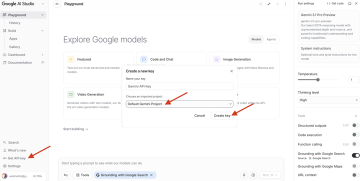Click the share icon in top toolbar
This screenshot has width=360, height=181.
pyautogui.click(x=260, y=4)
